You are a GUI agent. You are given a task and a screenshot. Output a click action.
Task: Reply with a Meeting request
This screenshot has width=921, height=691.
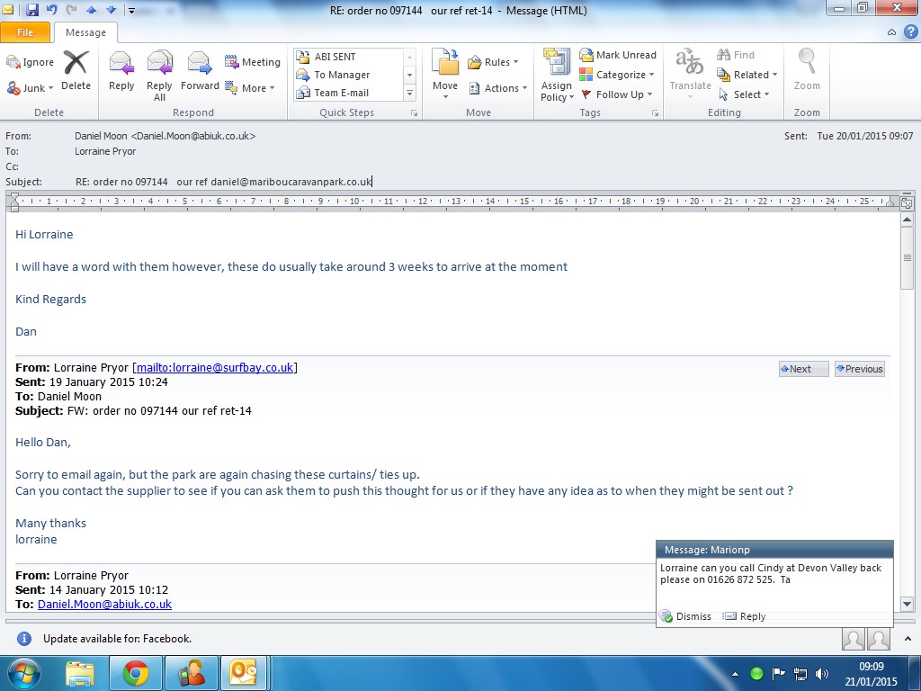point(253,62)
